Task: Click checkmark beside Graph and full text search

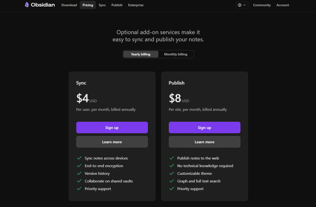Action: pos(172,181)
